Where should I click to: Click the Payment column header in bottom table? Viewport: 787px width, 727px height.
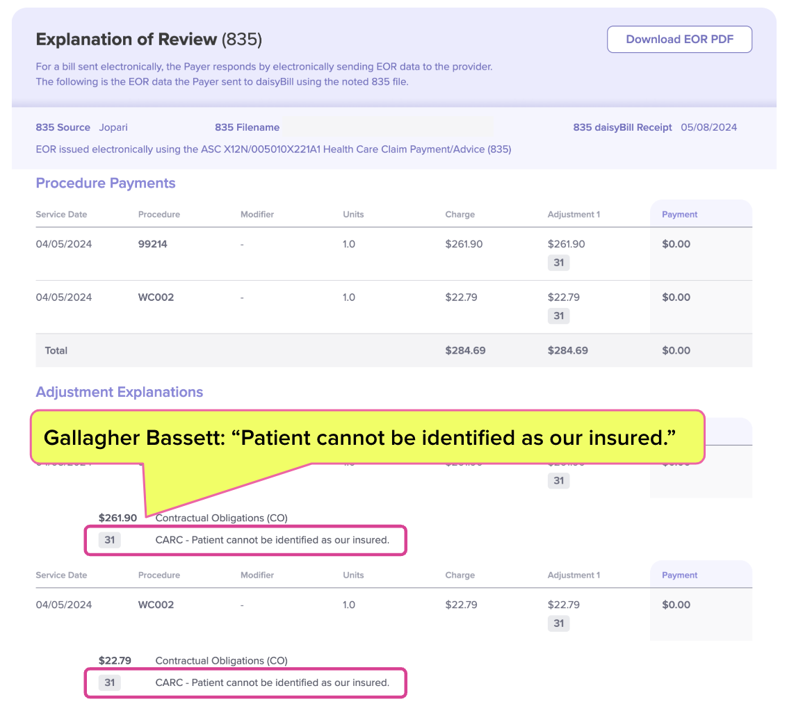click(x=679, y=575)
